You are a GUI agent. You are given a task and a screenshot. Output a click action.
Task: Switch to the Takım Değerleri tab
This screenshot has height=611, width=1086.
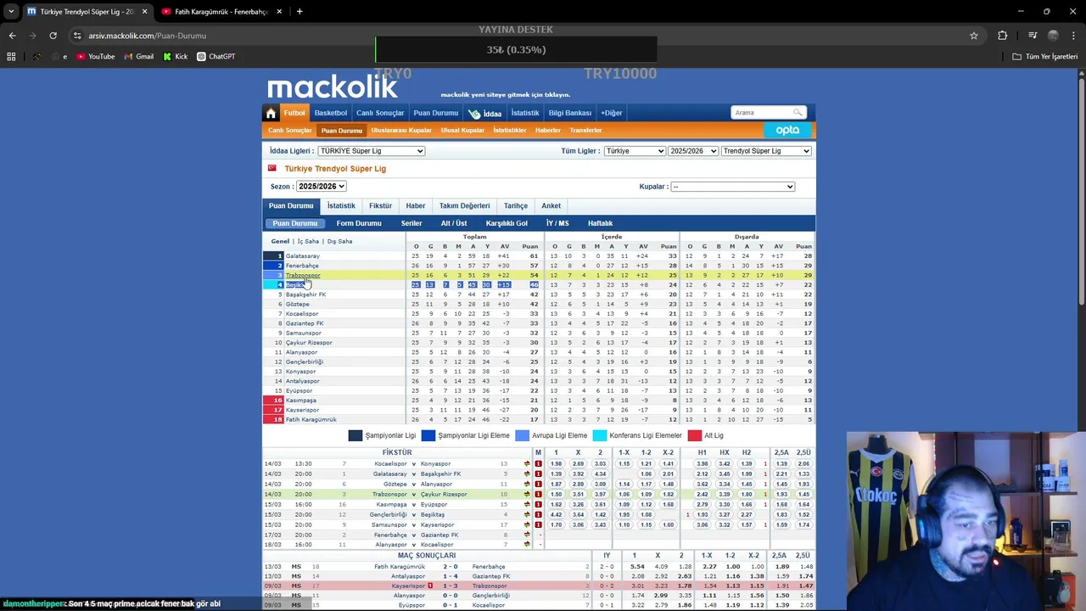click(464, 205)
